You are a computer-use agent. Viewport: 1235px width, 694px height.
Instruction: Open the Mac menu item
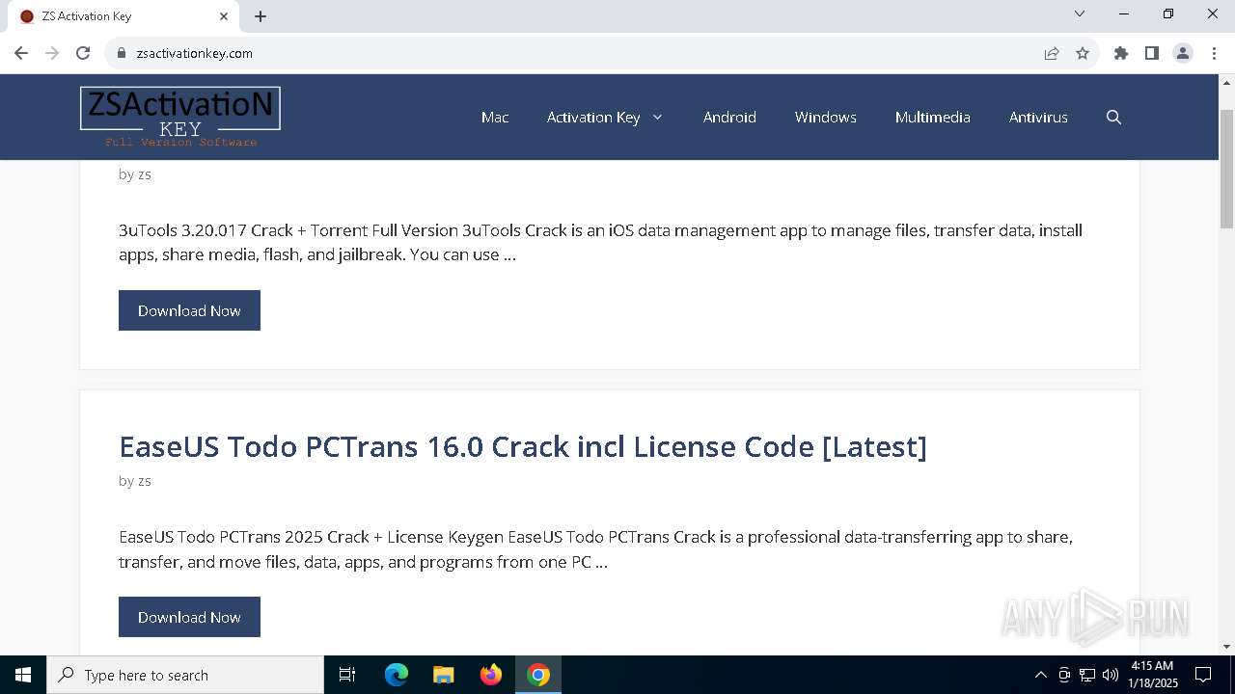[x=495, y=117]
